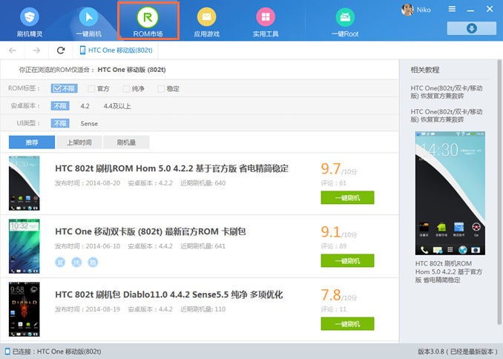Navigate back with the left arrow

[x=13, y=50]
